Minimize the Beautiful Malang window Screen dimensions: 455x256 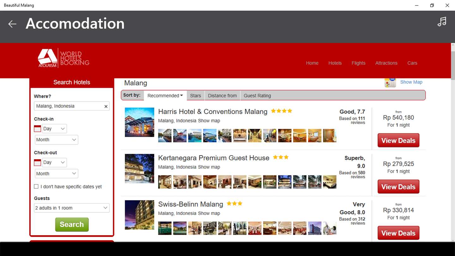coord(417,5)
